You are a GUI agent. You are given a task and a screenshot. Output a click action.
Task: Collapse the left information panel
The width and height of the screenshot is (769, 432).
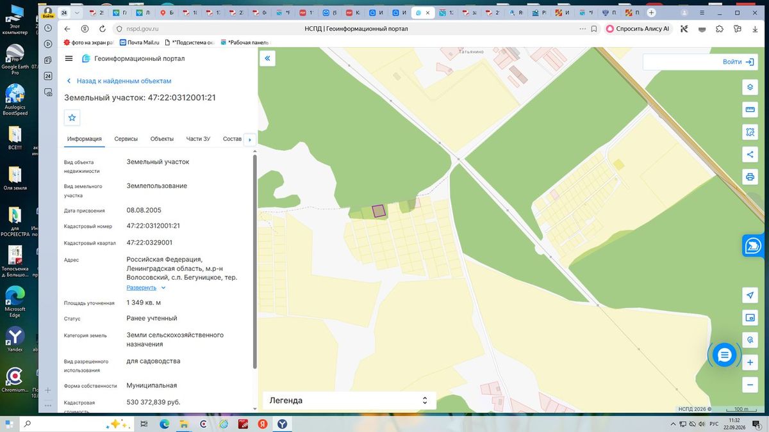(267, 58)
